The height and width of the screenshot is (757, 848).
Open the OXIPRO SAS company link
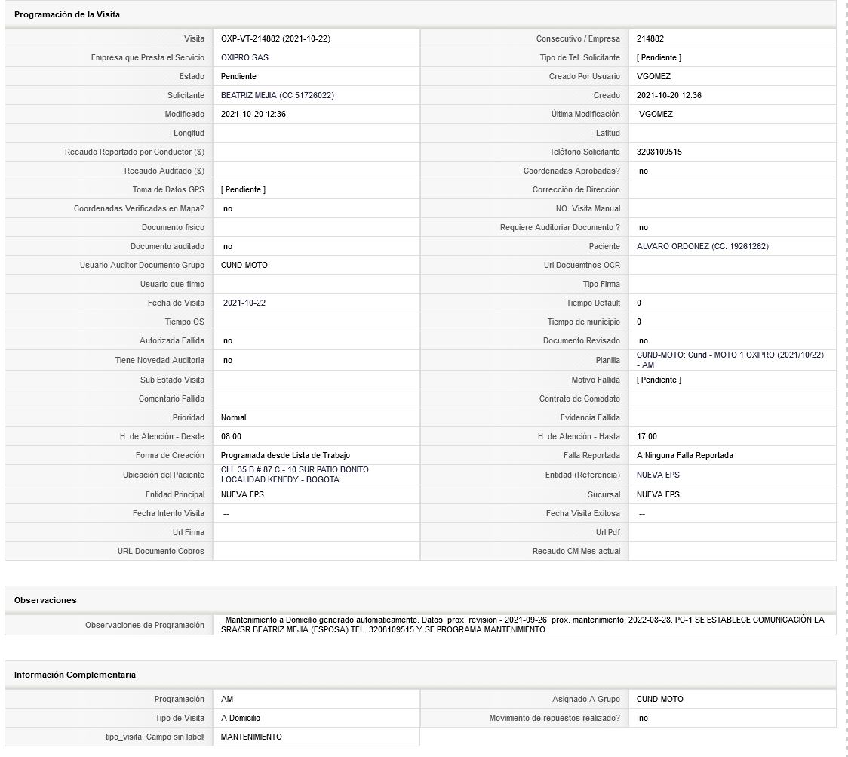click(244, 57)
